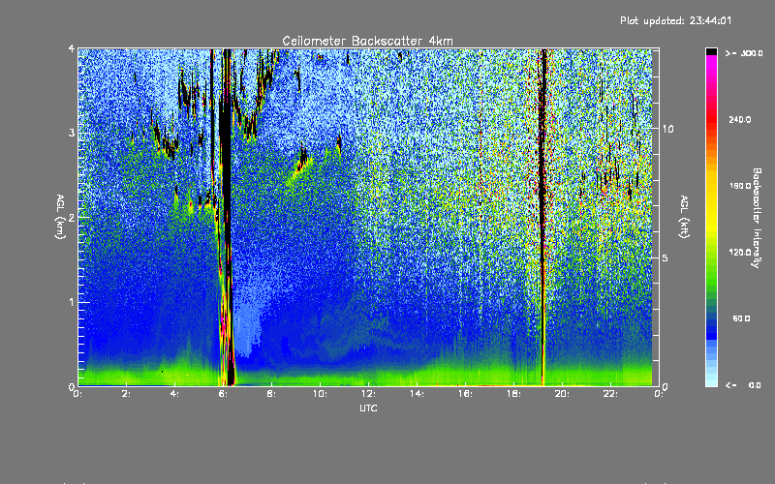Click the 5 tick on the kft axis
Image resolution: width=775 pixels, height=484 pixels.
(666, 257)
